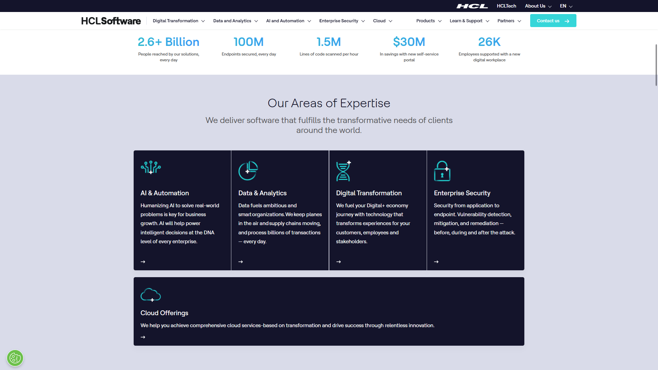Click the AI & Automation circuit icon
The height and width of the screenshot is (370, 658).
click(x=151, y=168)
